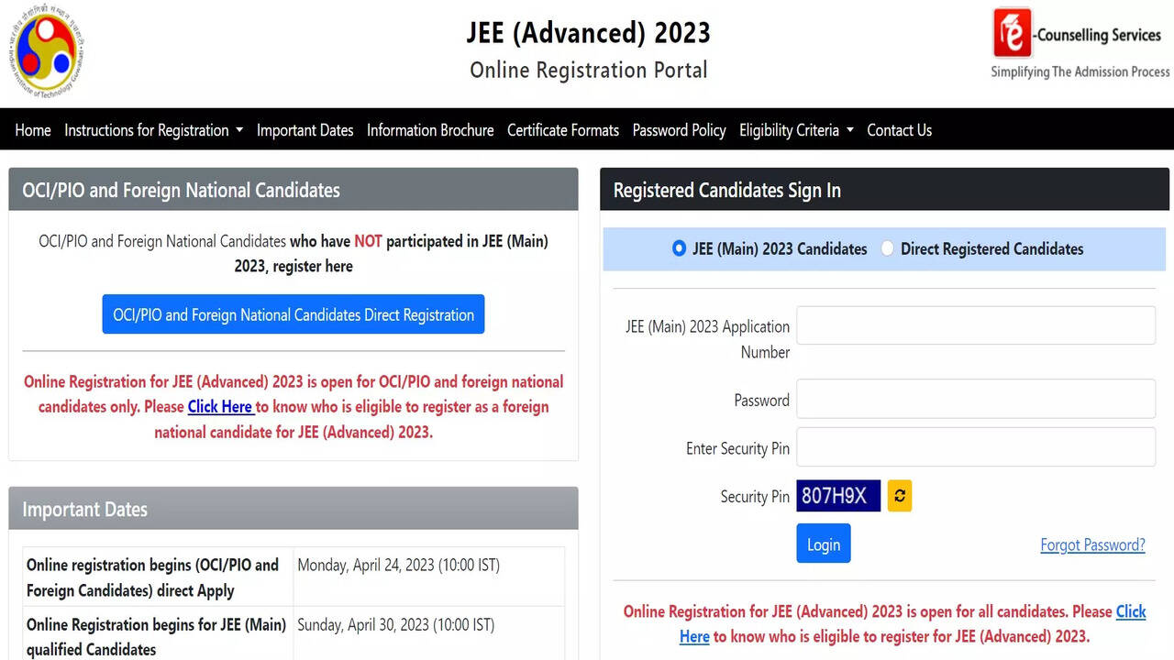Open Information Brochure page
Image resolution: width=1174 pixels, height=660 pixels.
(x=430, y=130)
